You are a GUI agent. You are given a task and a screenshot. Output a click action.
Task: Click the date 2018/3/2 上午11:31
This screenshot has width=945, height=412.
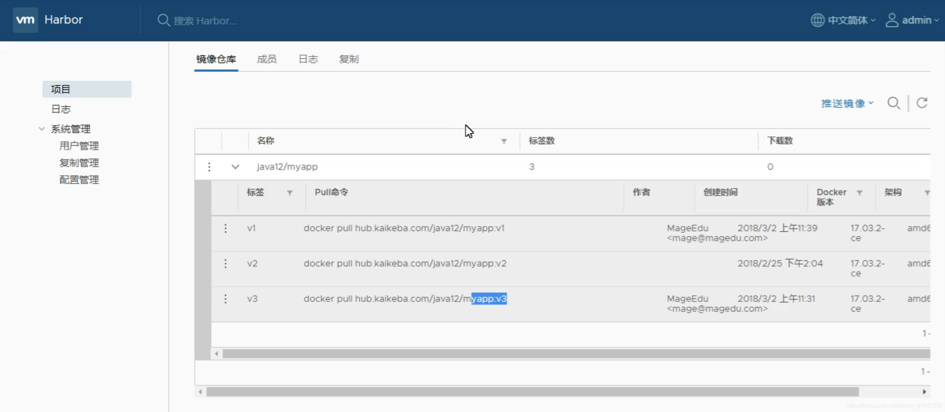[776, 299]
